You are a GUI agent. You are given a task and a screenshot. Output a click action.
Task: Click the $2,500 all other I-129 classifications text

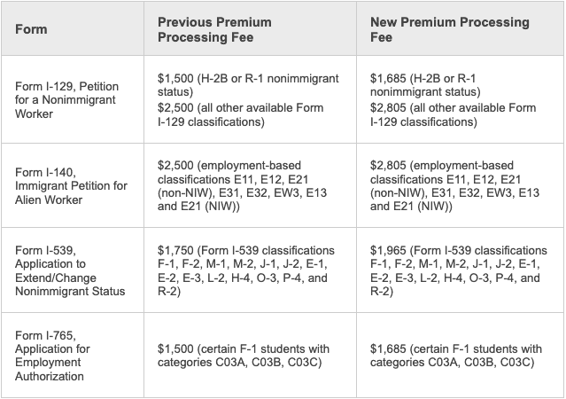240,114
